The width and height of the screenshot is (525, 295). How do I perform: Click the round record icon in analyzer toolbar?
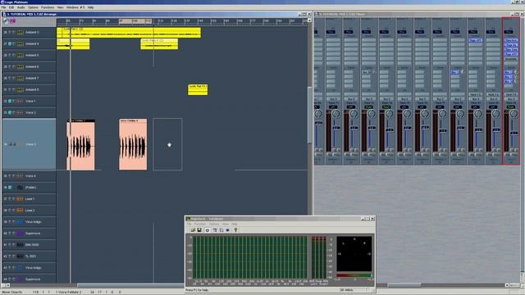click(208, 230)
